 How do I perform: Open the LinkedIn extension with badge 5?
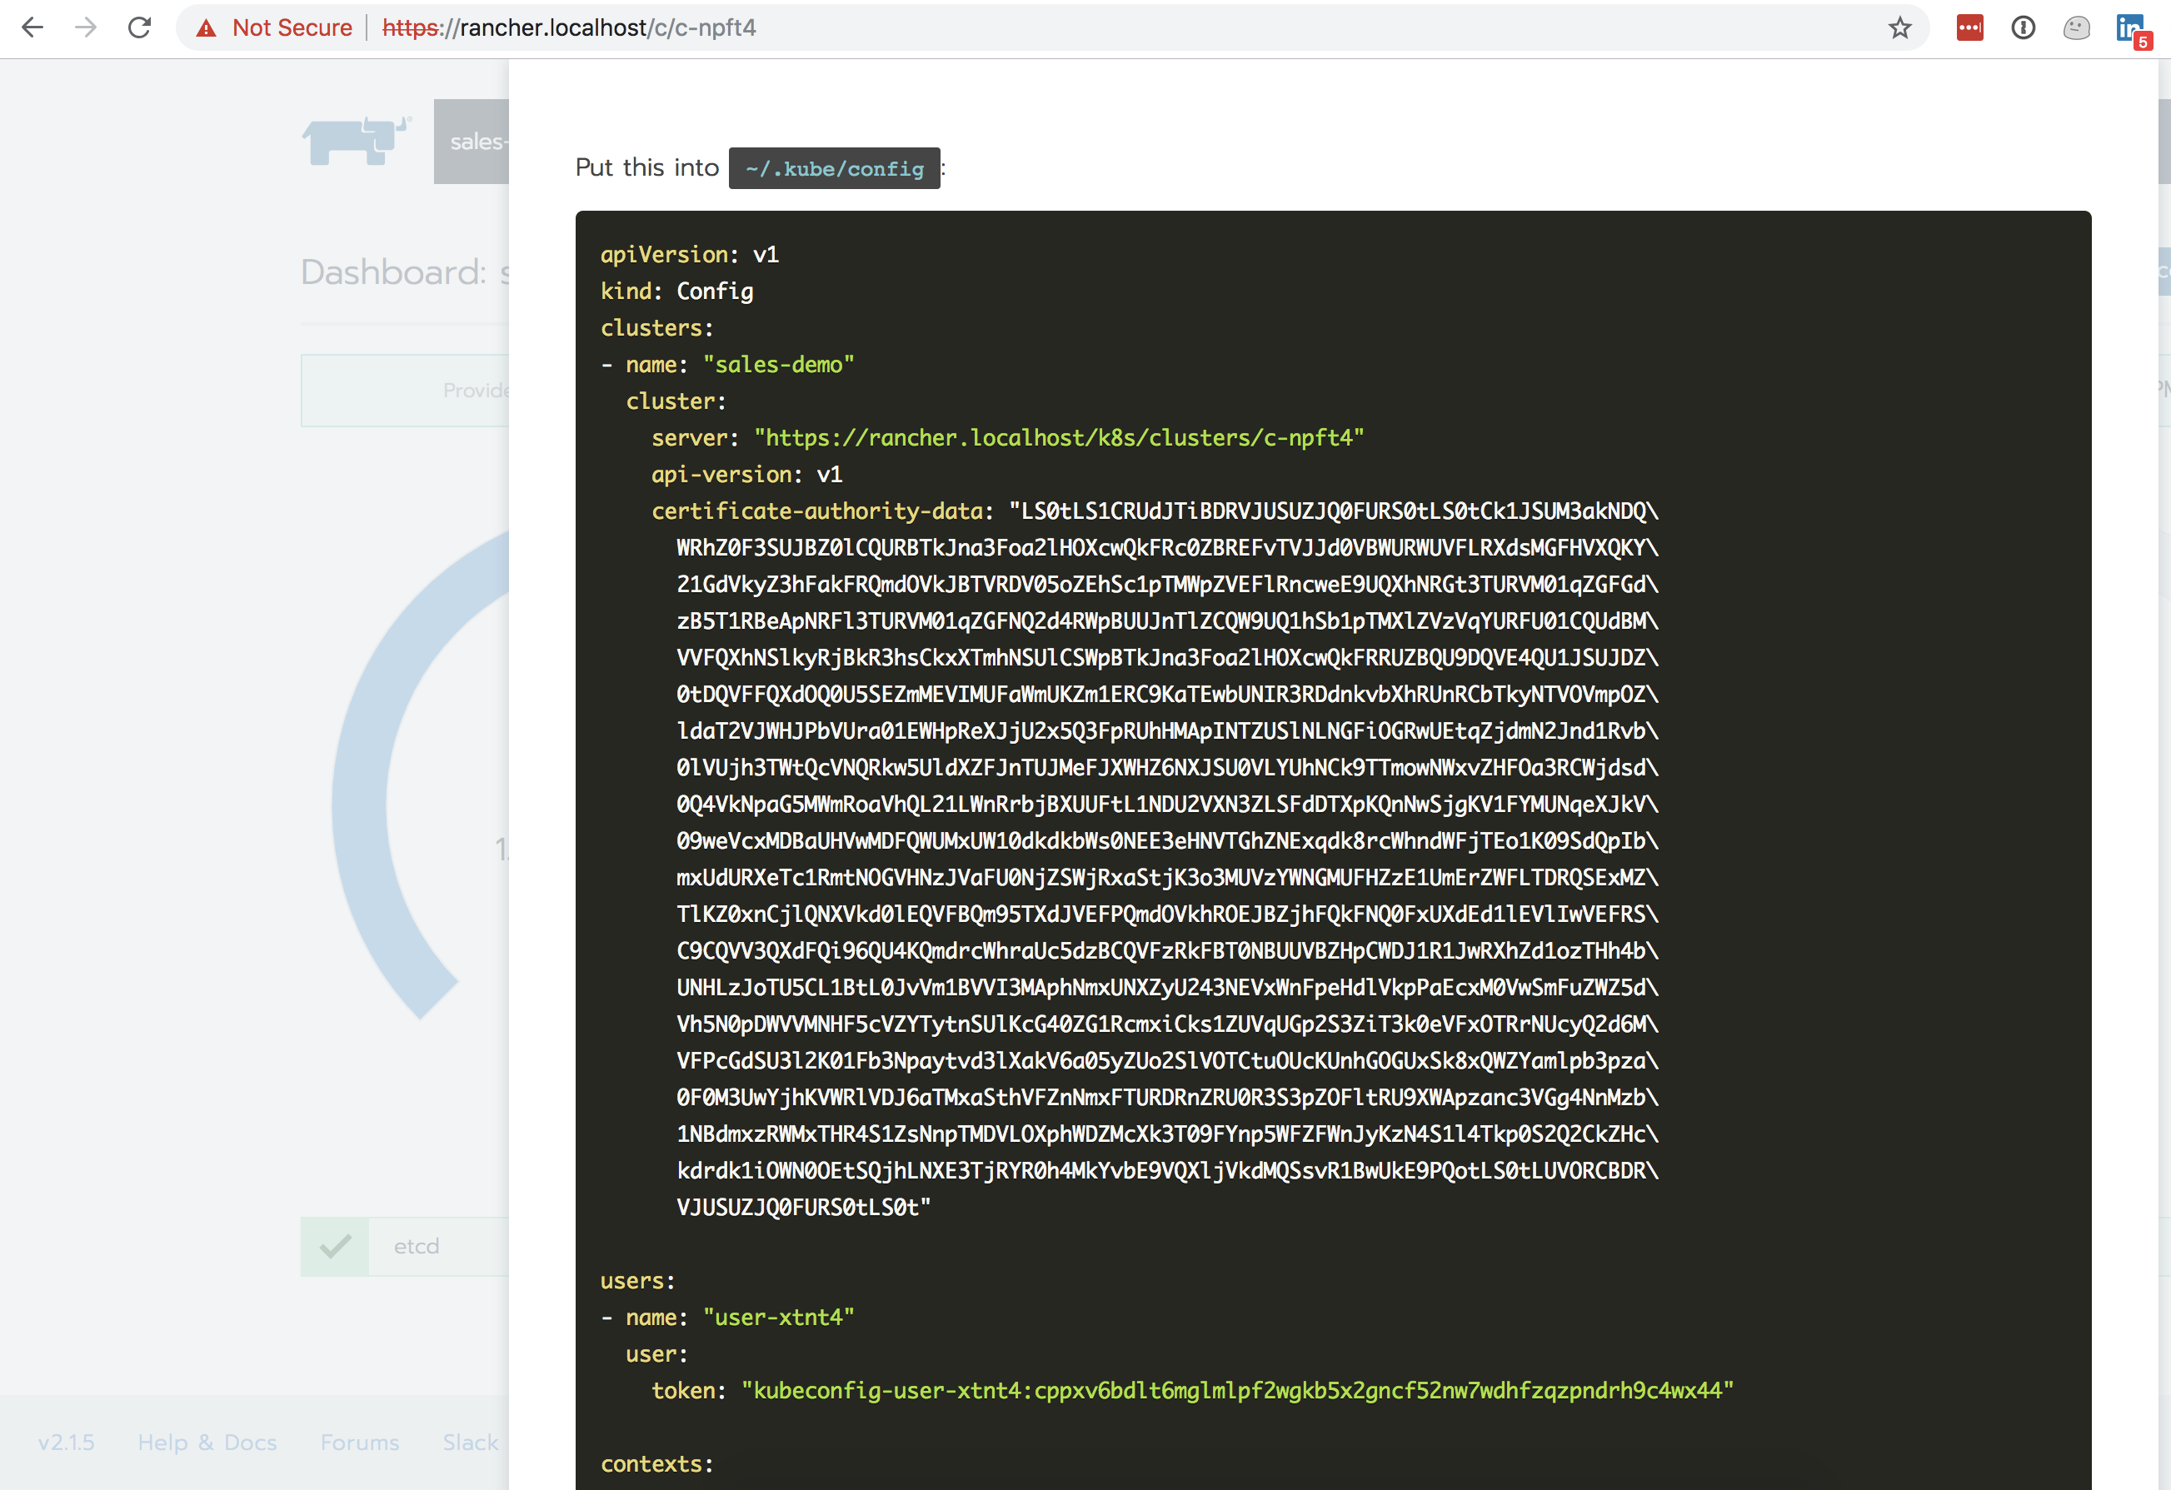tap(2131, 30)
